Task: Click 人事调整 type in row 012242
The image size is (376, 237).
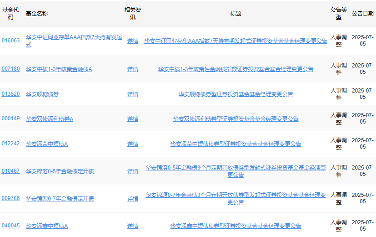Action: click(x=339, y=144)
